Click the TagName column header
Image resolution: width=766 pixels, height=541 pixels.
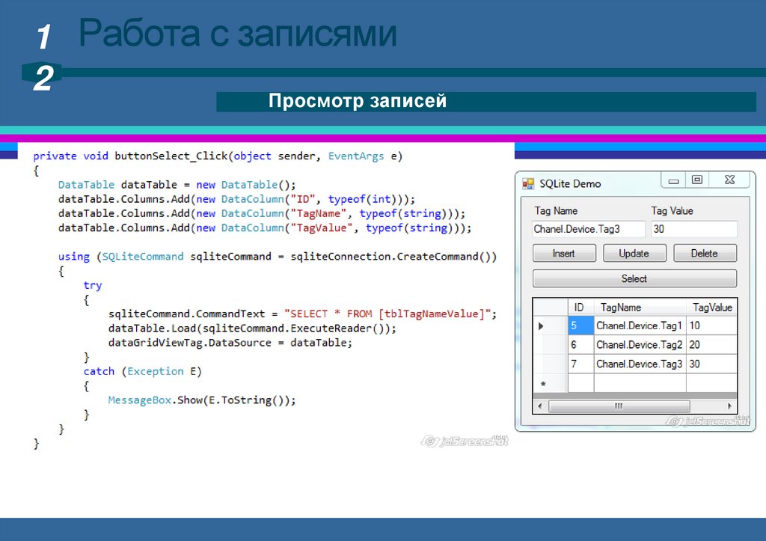tap(640, 308)
